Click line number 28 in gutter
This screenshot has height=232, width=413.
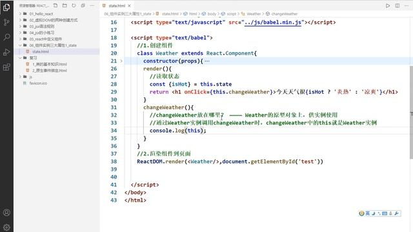click(114, 84)
